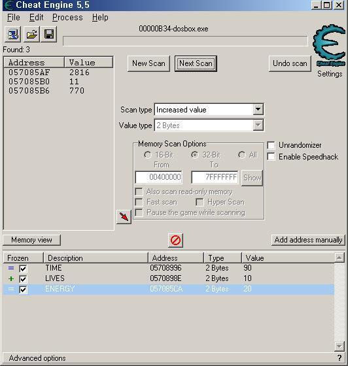Image resolution: width=348 pixels, height=366 pixels.
Task: Open the Process menu
Action: [x=67, y=17]
